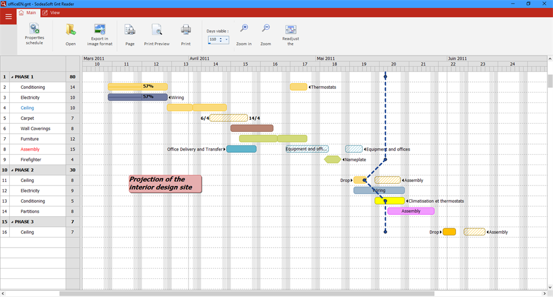The image size is (553, 297).
Task: Click the left scroll arrow at bottom
Action: click(3, 294)
